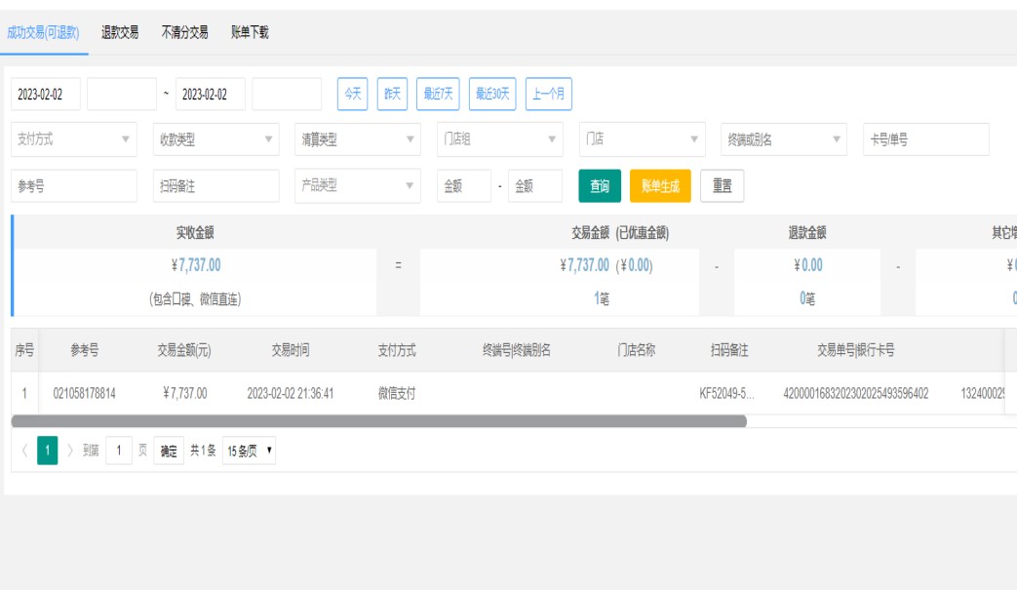Open the 产品类型 dropdown
Image resolution: width=1017 pixels, height=590 pixels.
point(357,186)
